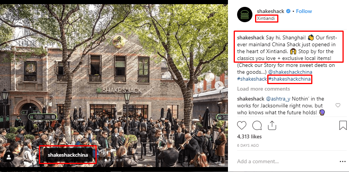Open Shake Shack profile picture avatar
This screenshot has height=172, width=349.
pos(245,15)
